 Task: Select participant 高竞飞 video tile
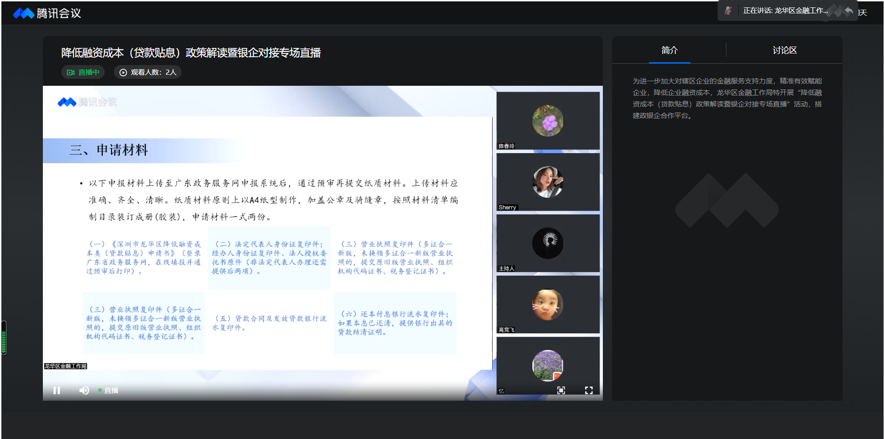548,305
